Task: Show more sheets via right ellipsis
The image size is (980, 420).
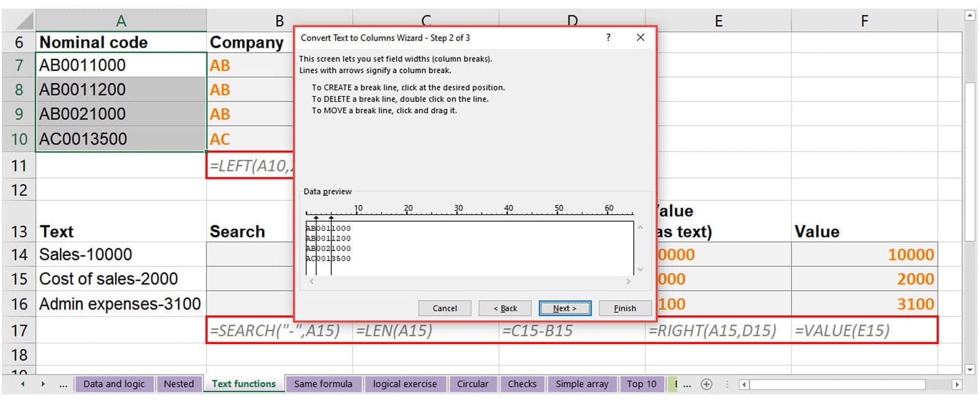Action: [687, 384]
